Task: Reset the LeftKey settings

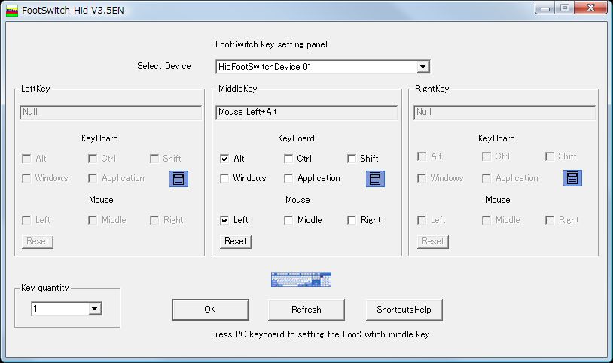Action: (38, 241)
